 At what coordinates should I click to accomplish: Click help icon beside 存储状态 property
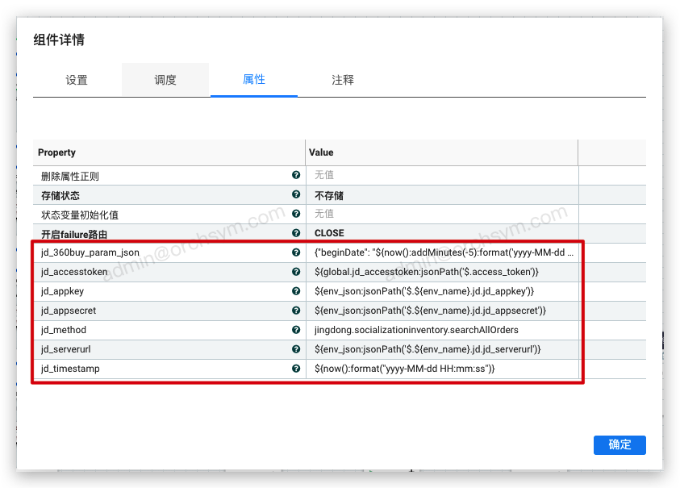296,195
